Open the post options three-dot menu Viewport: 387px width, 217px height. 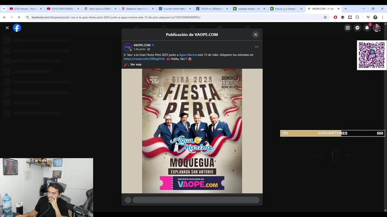click(x=256, y=47)
